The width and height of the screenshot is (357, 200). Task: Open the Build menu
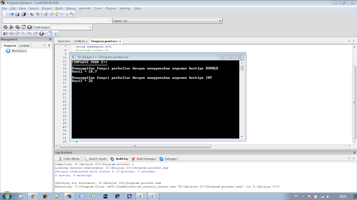coord(59,8)
